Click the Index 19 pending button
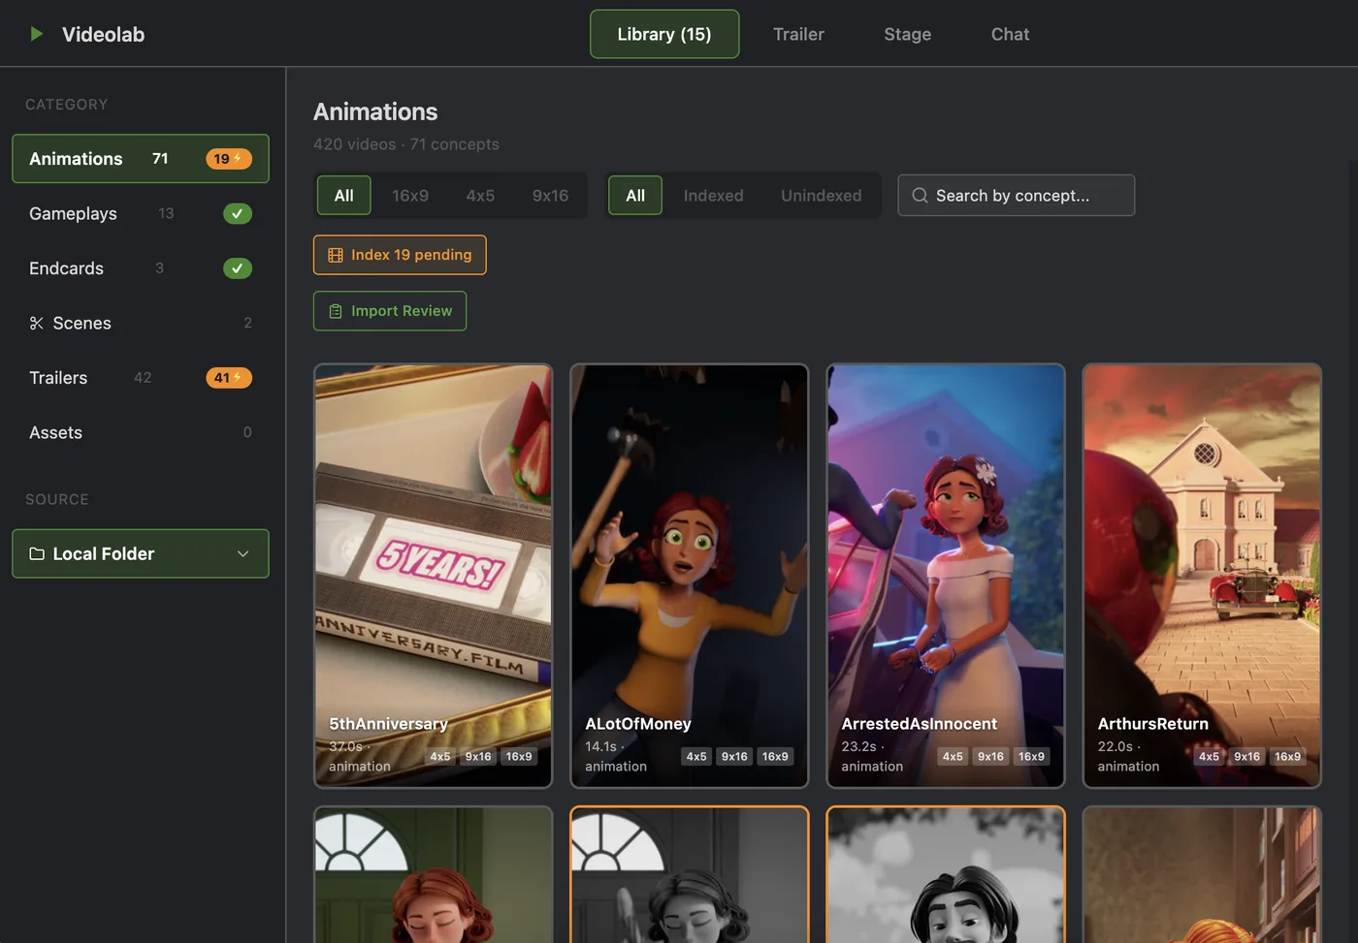The image size is (1358, 943). [x=400, y=255]
